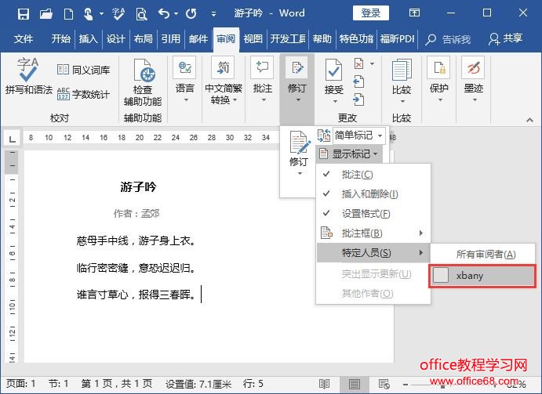The height and width of the screenshot is (394, 542).
Task: Click the 显示标记 show markup button
Action: [x=349, y=154]
